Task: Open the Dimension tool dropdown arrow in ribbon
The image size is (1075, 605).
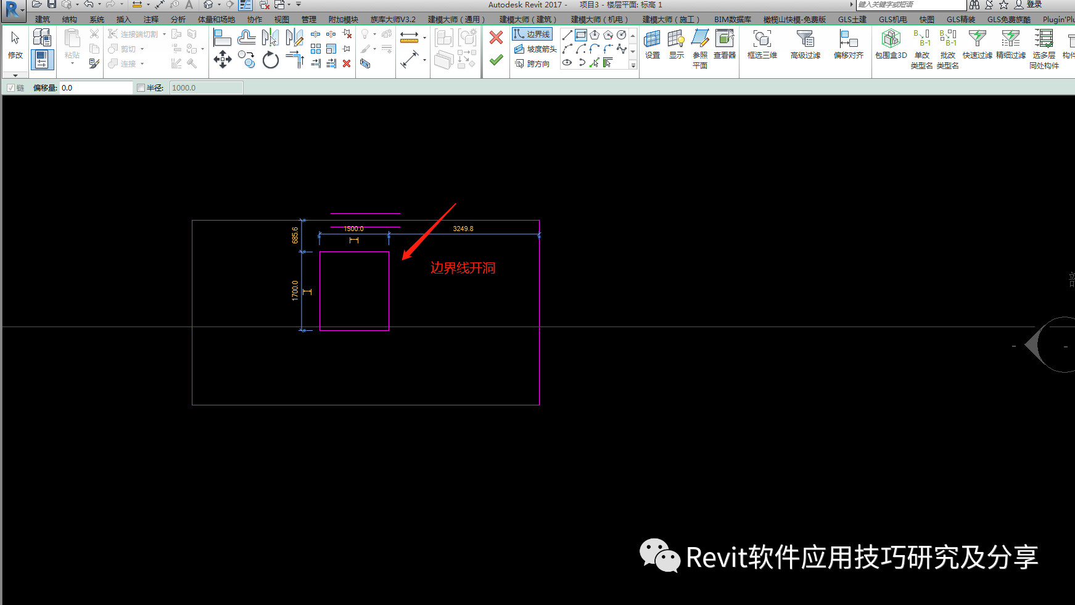Action: click(x=424, y=60)
